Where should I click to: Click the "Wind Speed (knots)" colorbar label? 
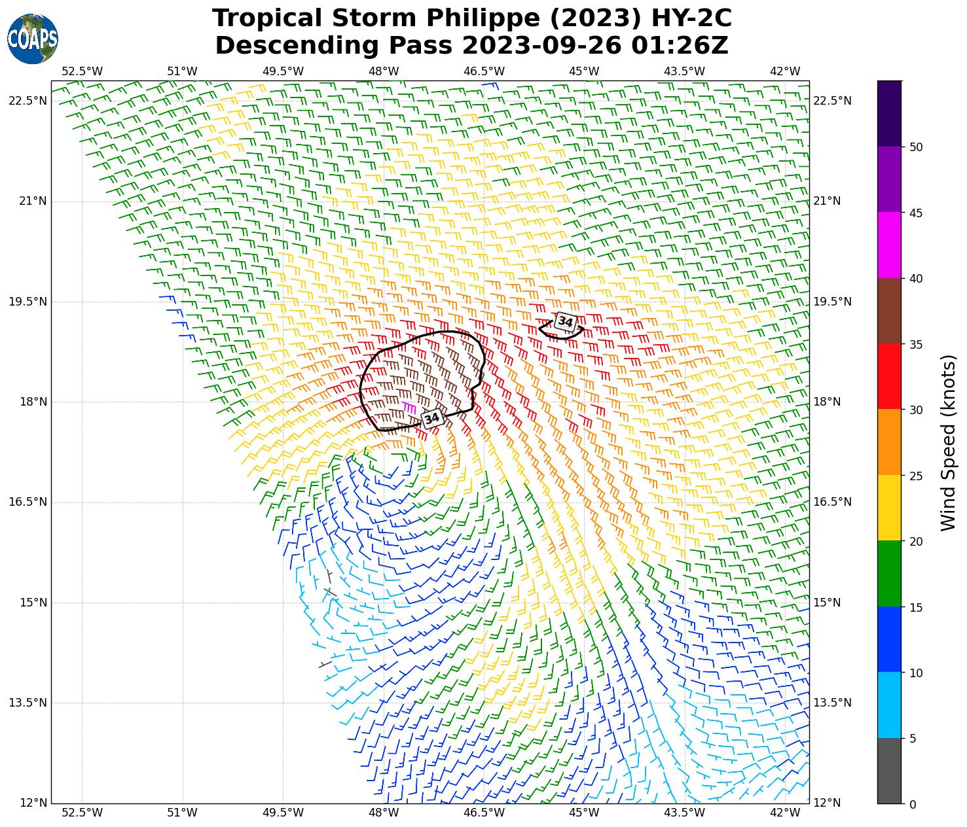[947, 442]
